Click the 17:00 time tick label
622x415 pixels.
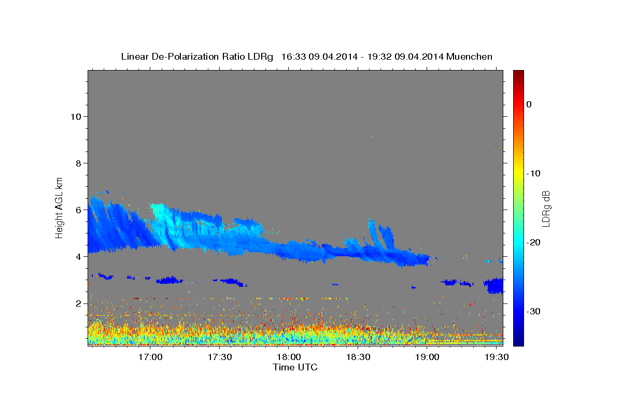tap(150, 357)
